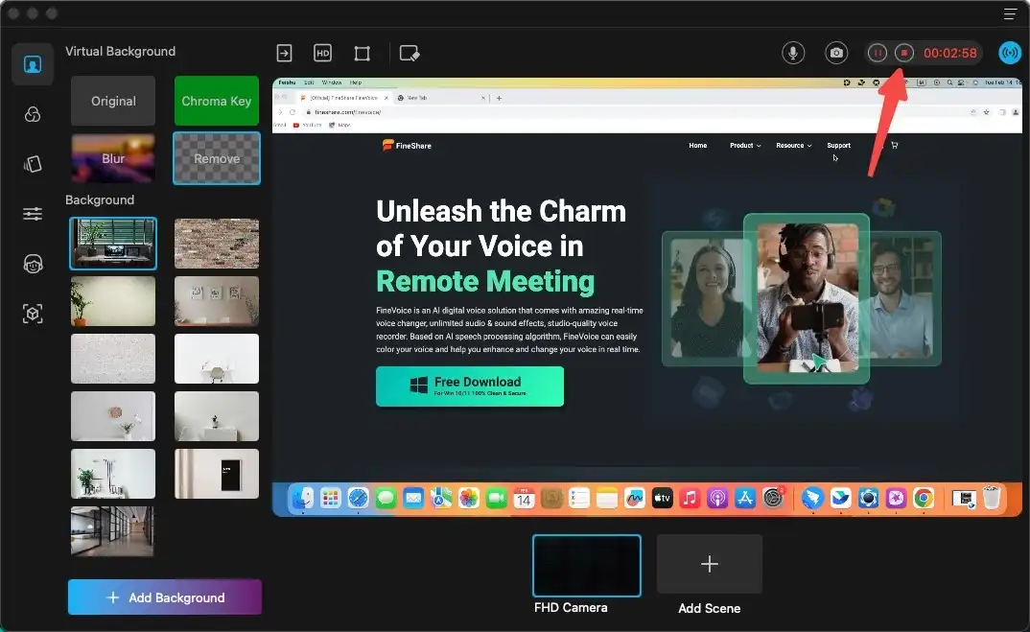Stop the recording

coord(903,53)
